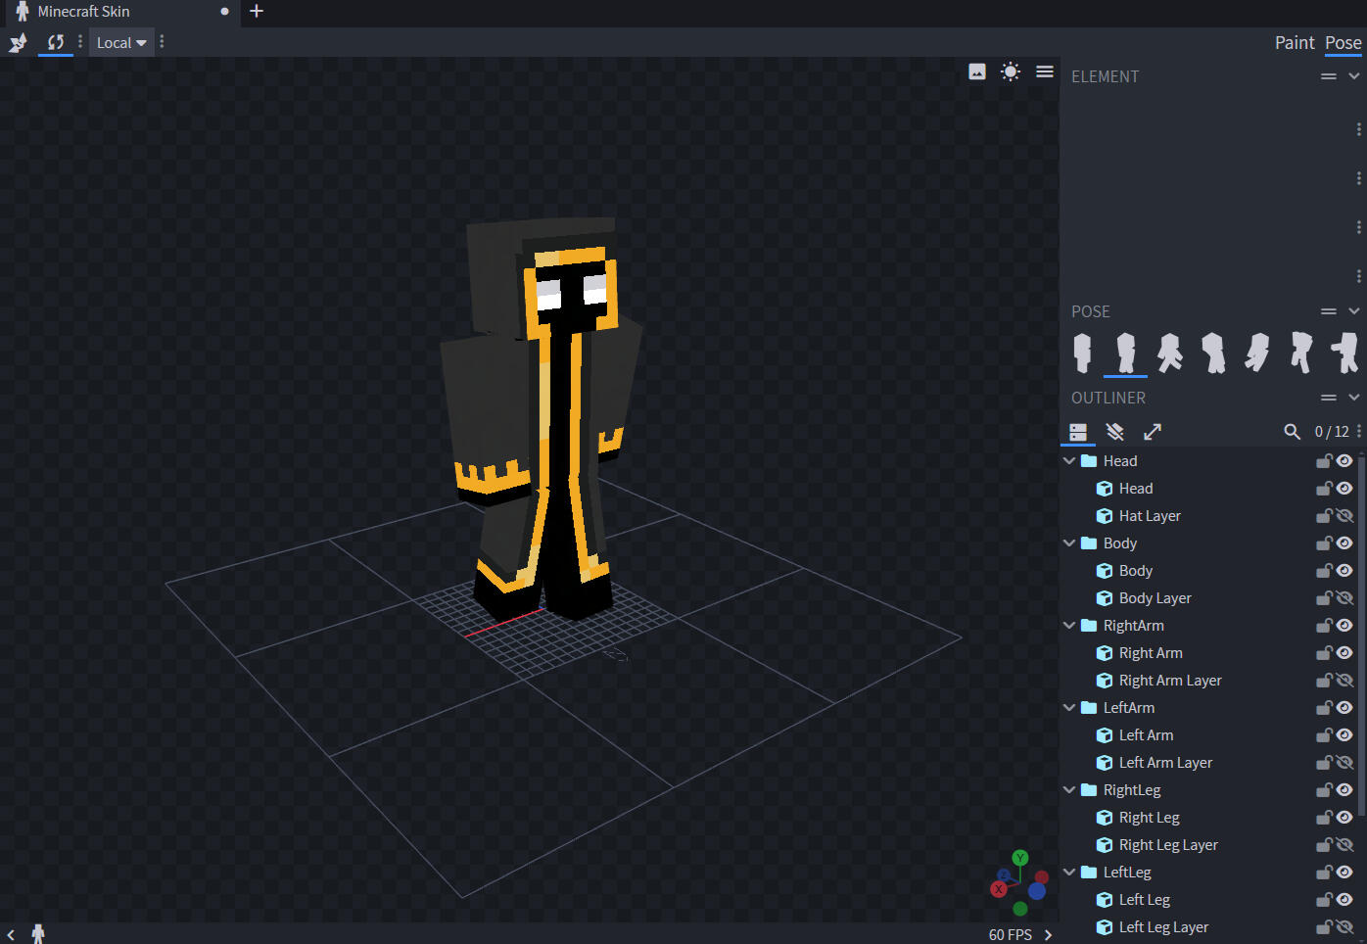Choose the walking pose icon
The image size is (1367, 944).
click(x=1169, y=353)
